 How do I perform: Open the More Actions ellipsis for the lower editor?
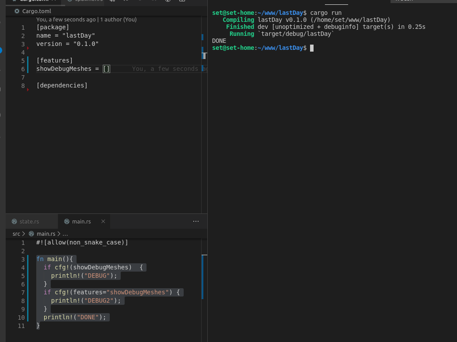click(196, 221)
